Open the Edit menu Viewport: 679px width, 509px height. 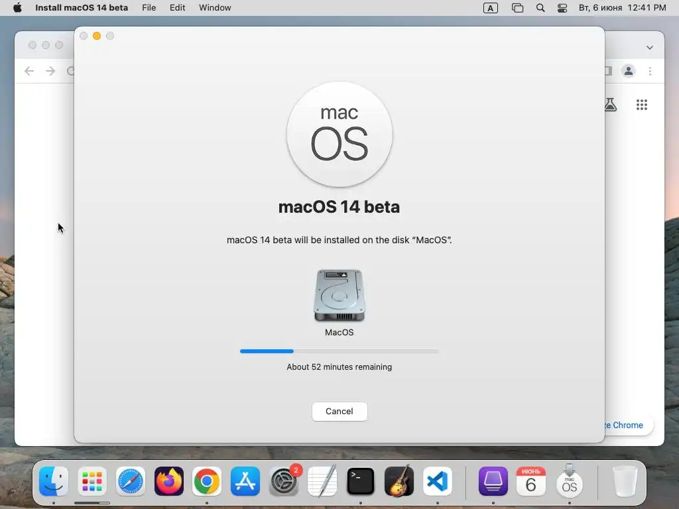point(177,8)
